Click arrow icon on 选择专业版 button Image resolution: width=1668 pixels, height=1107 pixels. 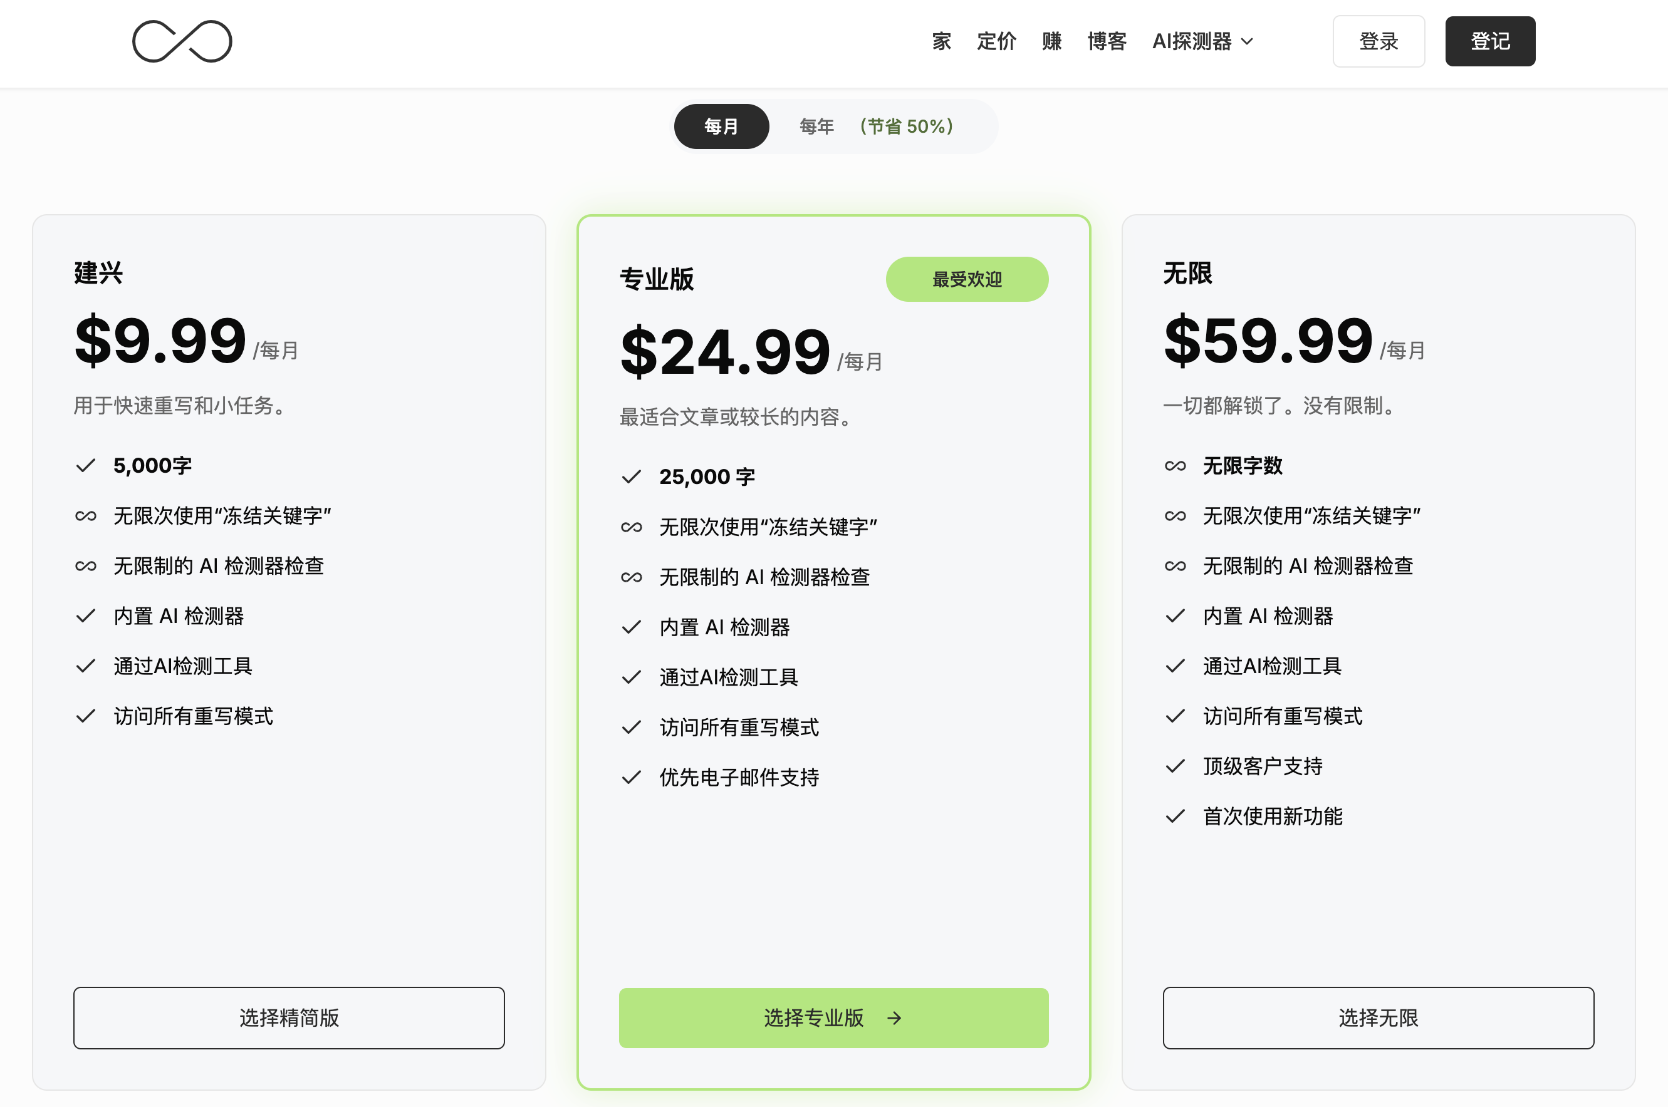[894, 1018]
